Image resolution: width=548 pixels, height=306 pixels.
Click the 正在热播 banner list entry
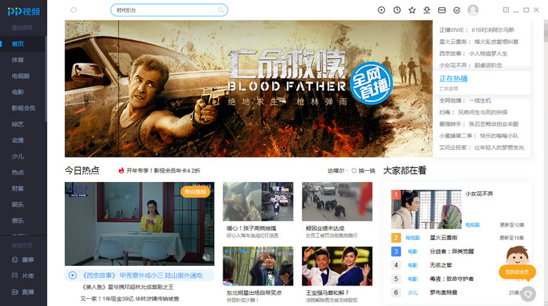481,83
